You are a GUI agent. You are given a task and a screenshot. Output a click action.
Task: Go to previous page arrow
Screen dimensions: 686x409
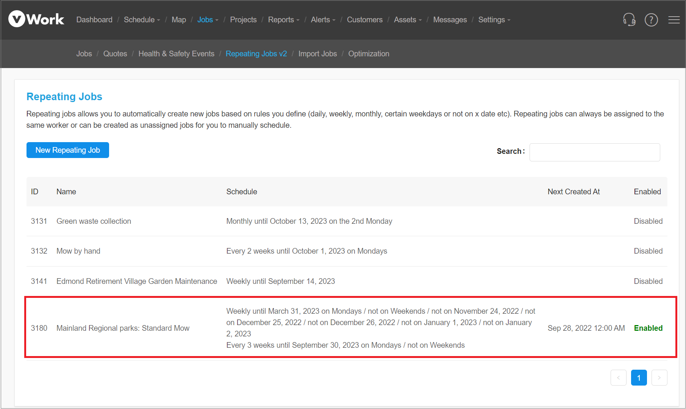(x=618, y=378)
